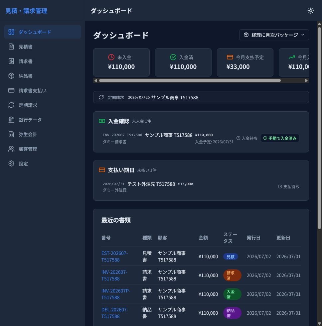Screen dimensions: 322x326
Task: Click the 番号 column header
Action: [x=106, y=238]
